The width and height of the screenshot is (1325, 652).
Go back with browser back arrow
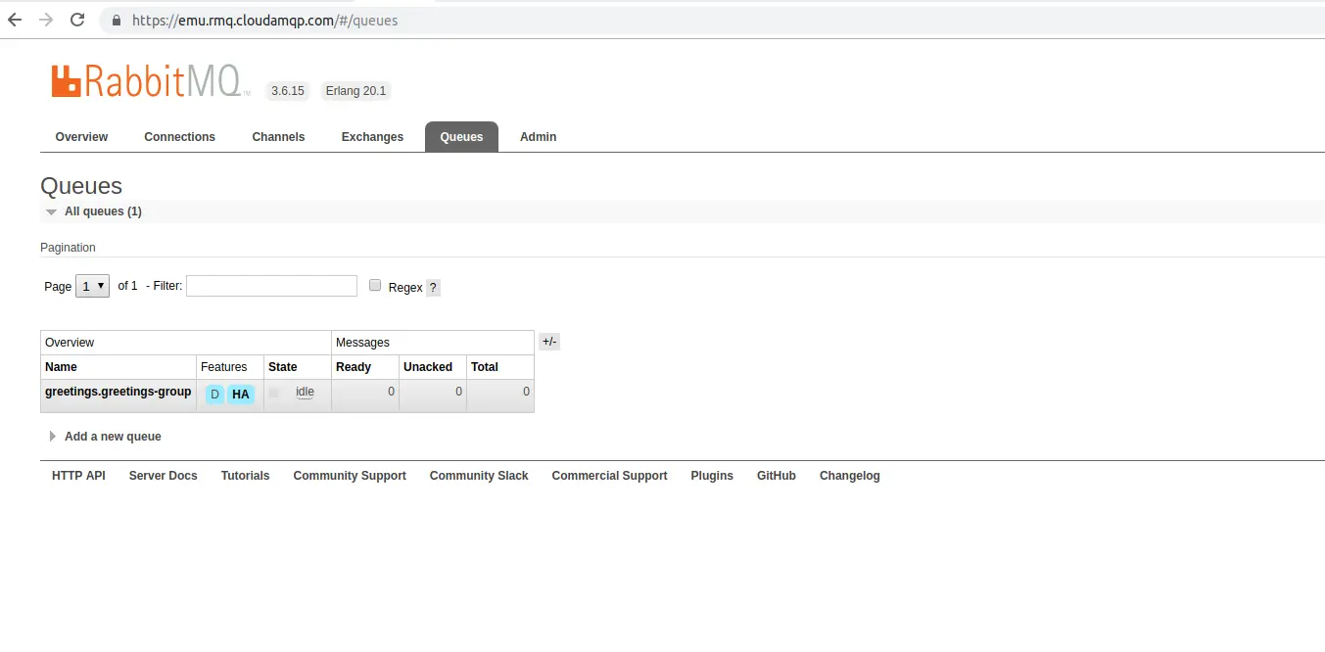15,20
